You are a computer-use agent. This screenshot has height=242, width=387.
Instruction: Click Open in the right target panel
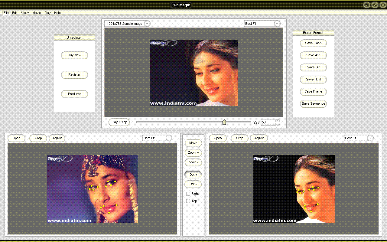[x=218, y=138]
